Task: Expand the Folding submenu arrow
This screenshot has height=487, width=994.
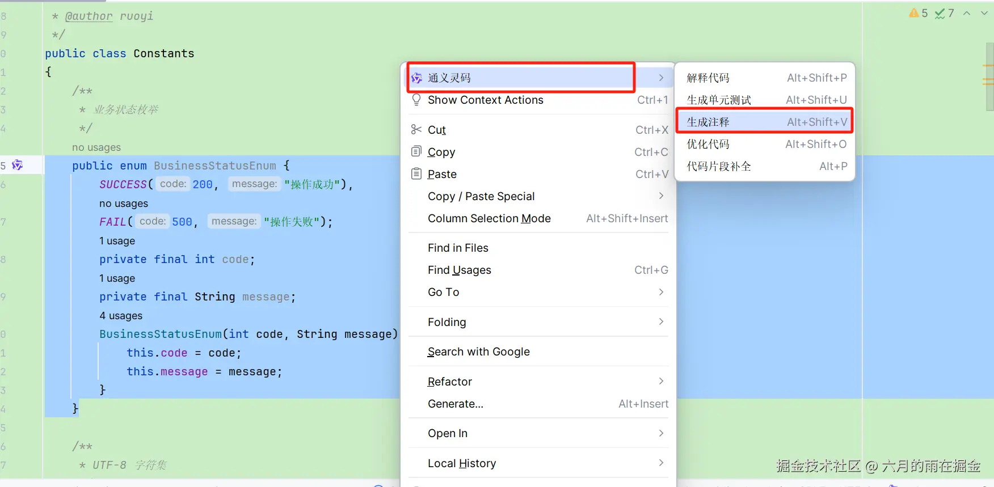Action: 661,321
